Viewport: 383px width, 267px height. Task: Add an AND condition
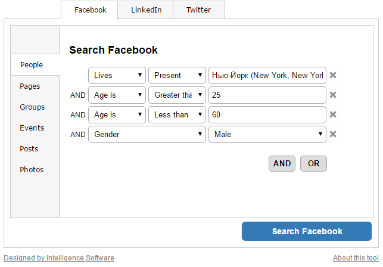282,163
